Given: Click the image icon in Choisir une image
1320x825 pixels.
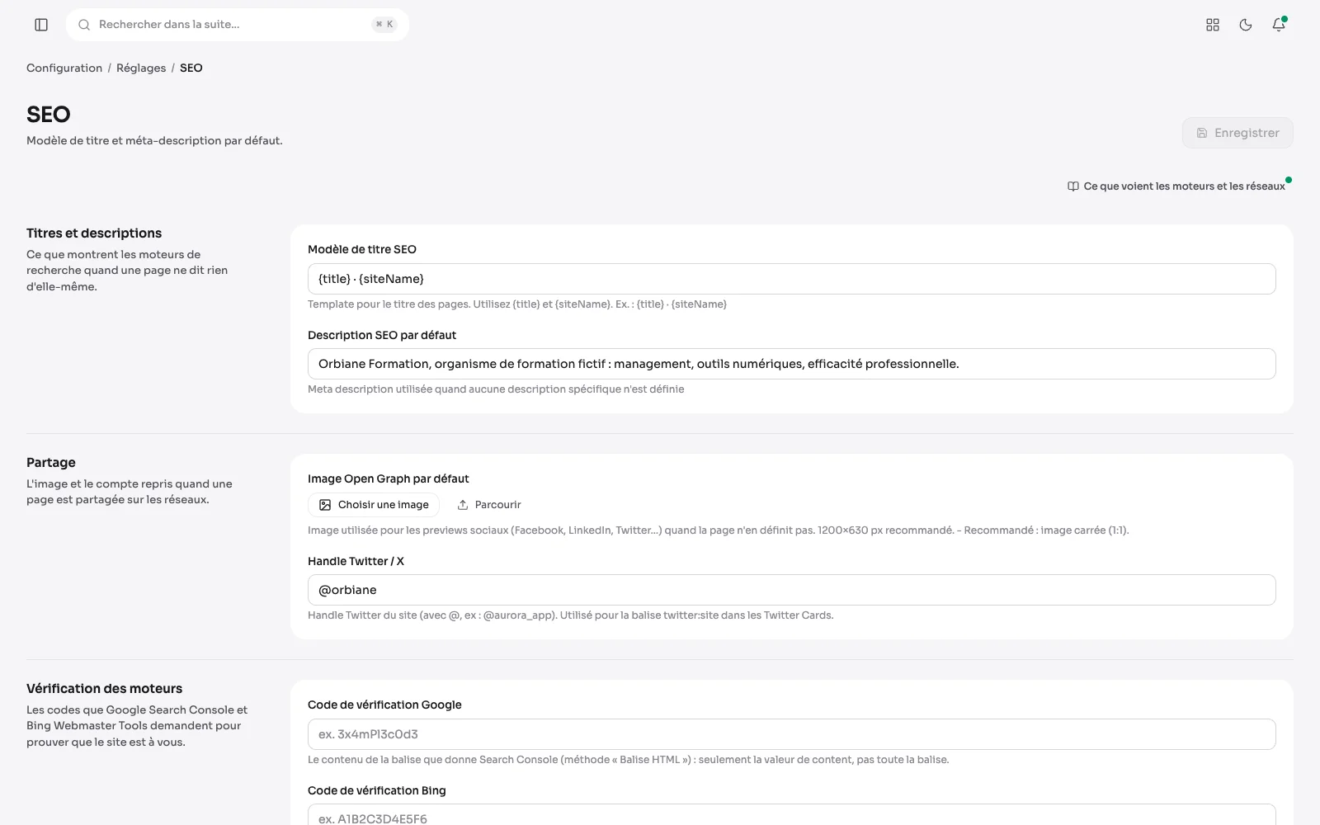Looking at the screenshot, I should tap(325, 505).
